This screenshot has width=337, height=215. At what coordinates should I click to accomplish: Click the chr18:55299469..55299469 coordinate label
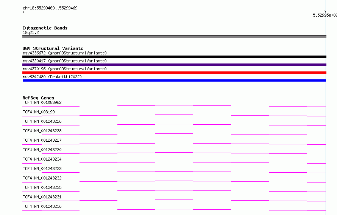click(50, 8)
